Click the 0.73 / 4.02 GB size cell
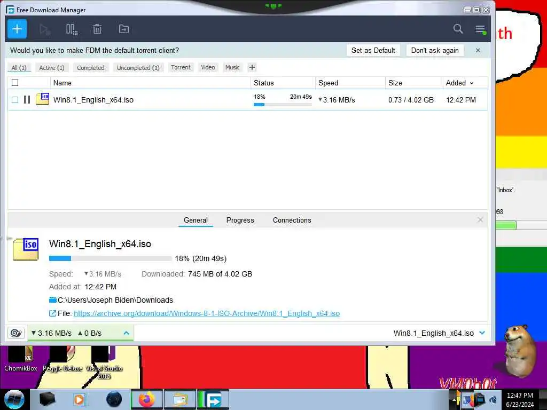The width and height of the screenshot is (547, 410). pyautogui.click(x=411, y=100)
